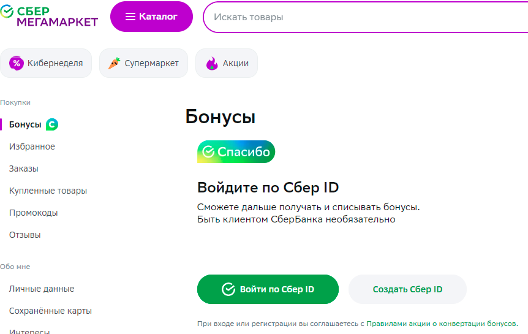Open Избранное in the sidebar
This screenshot has width=528, height=334.
[x=32, y=146]
